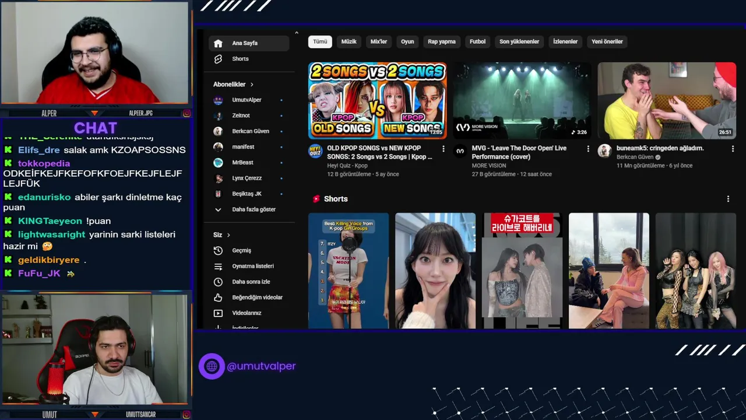This screenshot has height=420, width=746.
Task: Open short with Korean red banner text
Action: [x=522, y=271]
